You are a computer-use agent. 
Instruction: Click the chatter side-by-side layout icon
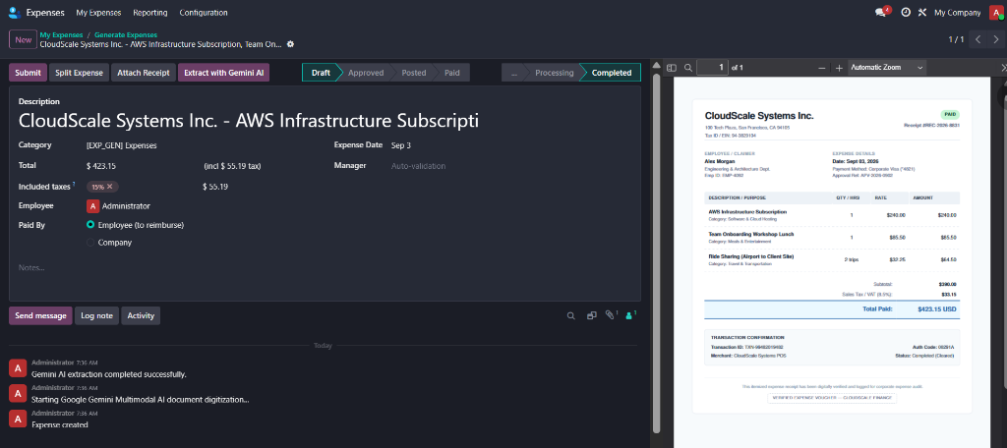591,315
